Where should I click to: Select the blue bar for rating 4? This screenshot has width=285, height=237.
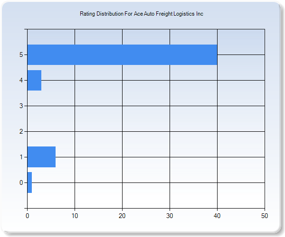point(34,80)
